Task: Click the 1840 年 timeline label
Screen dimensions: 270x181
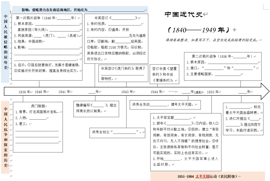Action: click(41, 92)
